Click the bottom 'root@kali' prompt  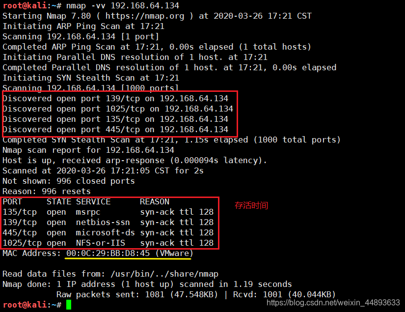[x=25, y=305]
